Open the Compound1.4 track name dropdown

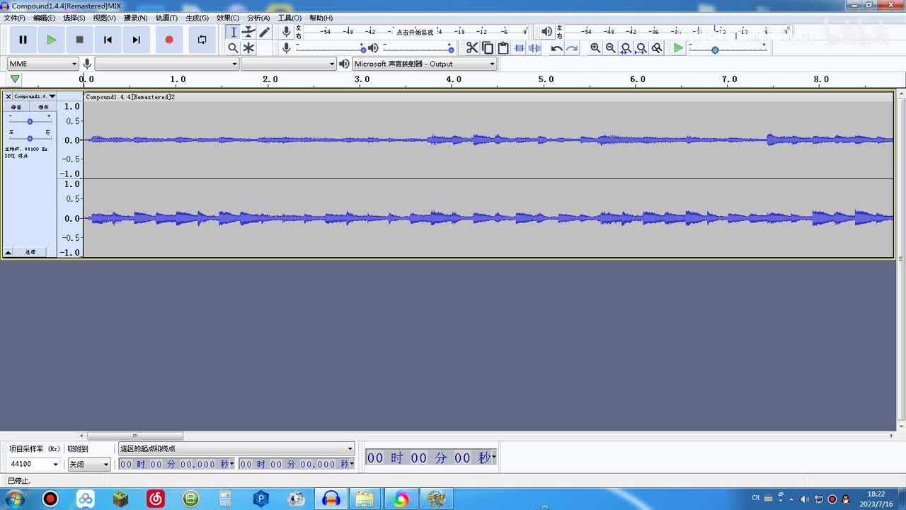tap(35, 96)
